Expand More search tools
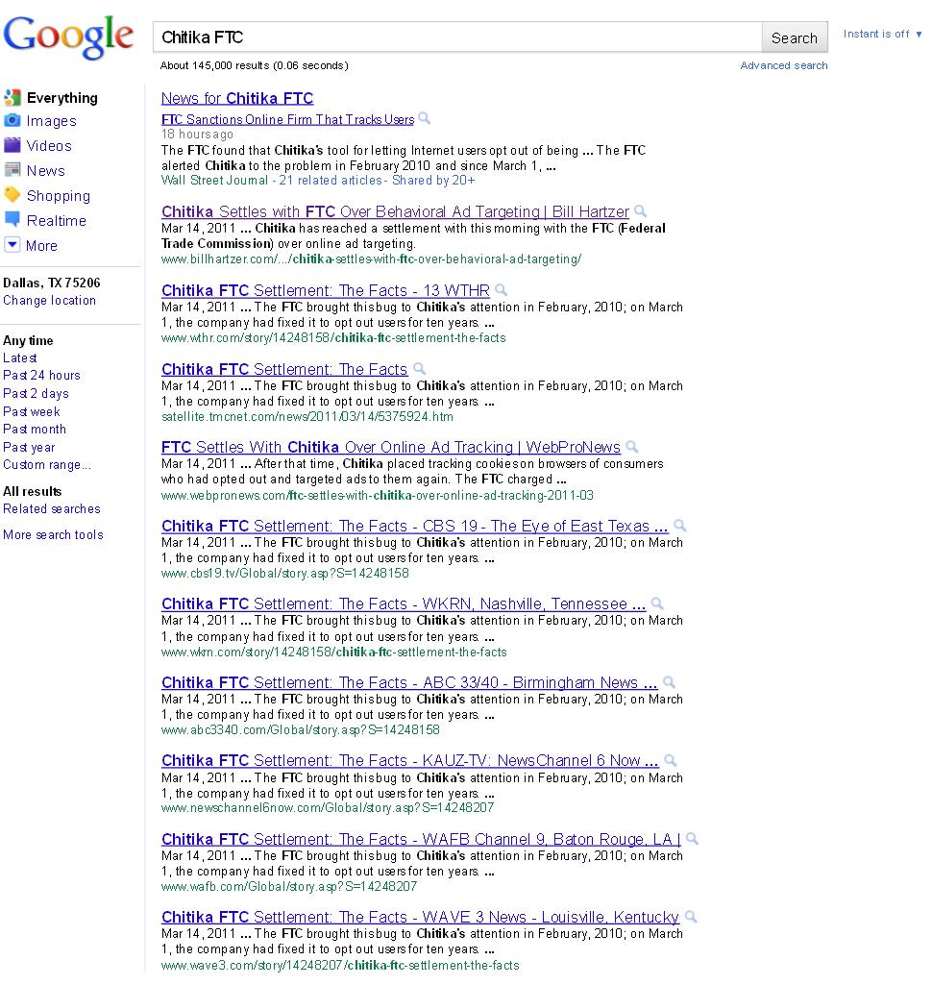The image size is (932, 985). click(x=53, y=534)
